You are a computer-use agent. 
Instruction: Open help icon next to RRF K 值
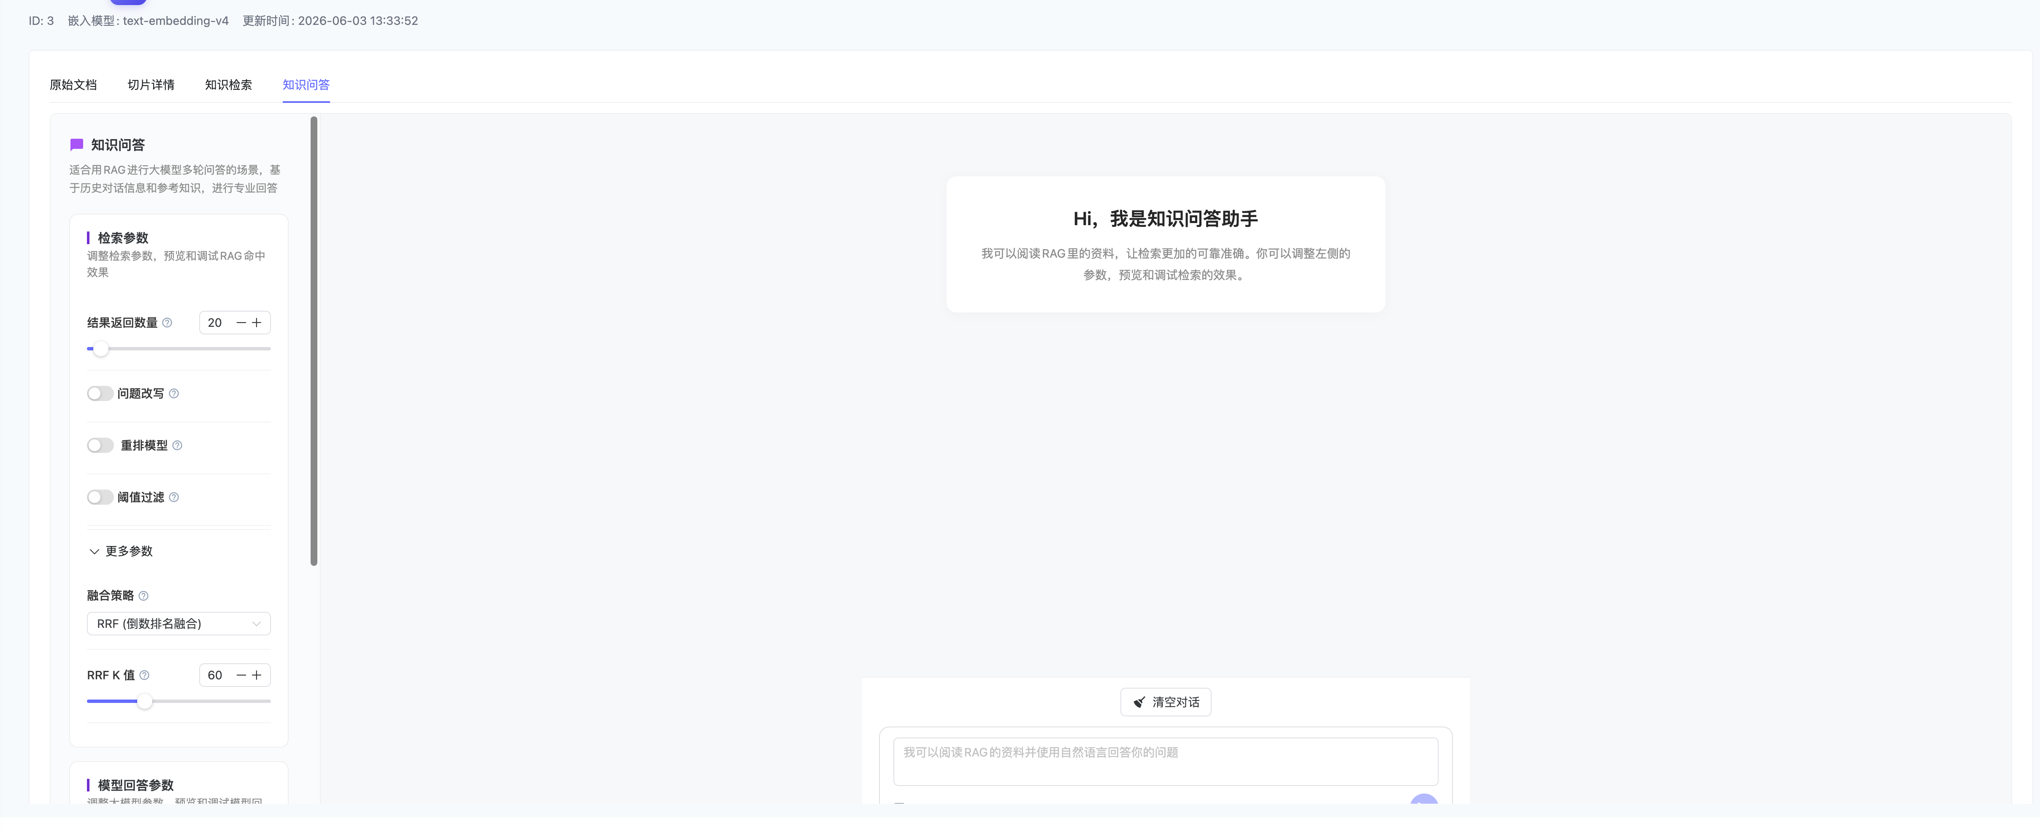point(144,676)
